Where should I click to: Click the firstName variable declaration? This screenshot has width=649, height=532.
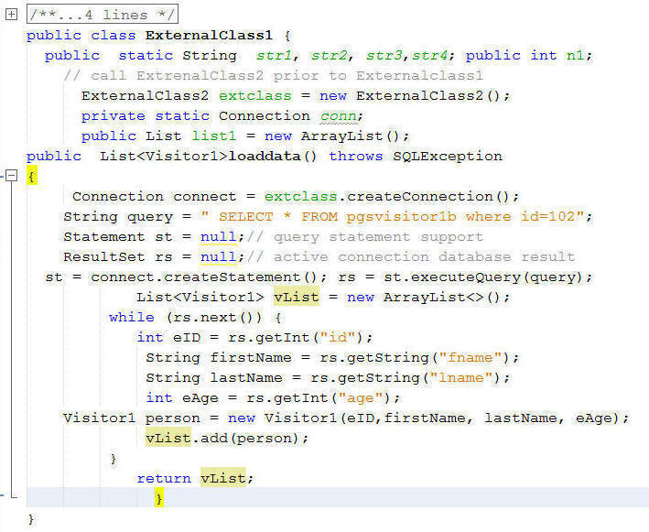click(251, 357)
